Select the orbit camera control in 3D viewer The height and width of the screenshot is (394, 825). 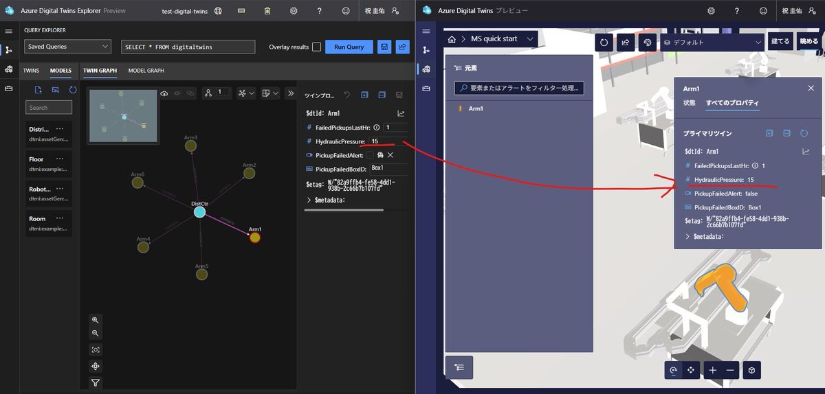point(674,370)
